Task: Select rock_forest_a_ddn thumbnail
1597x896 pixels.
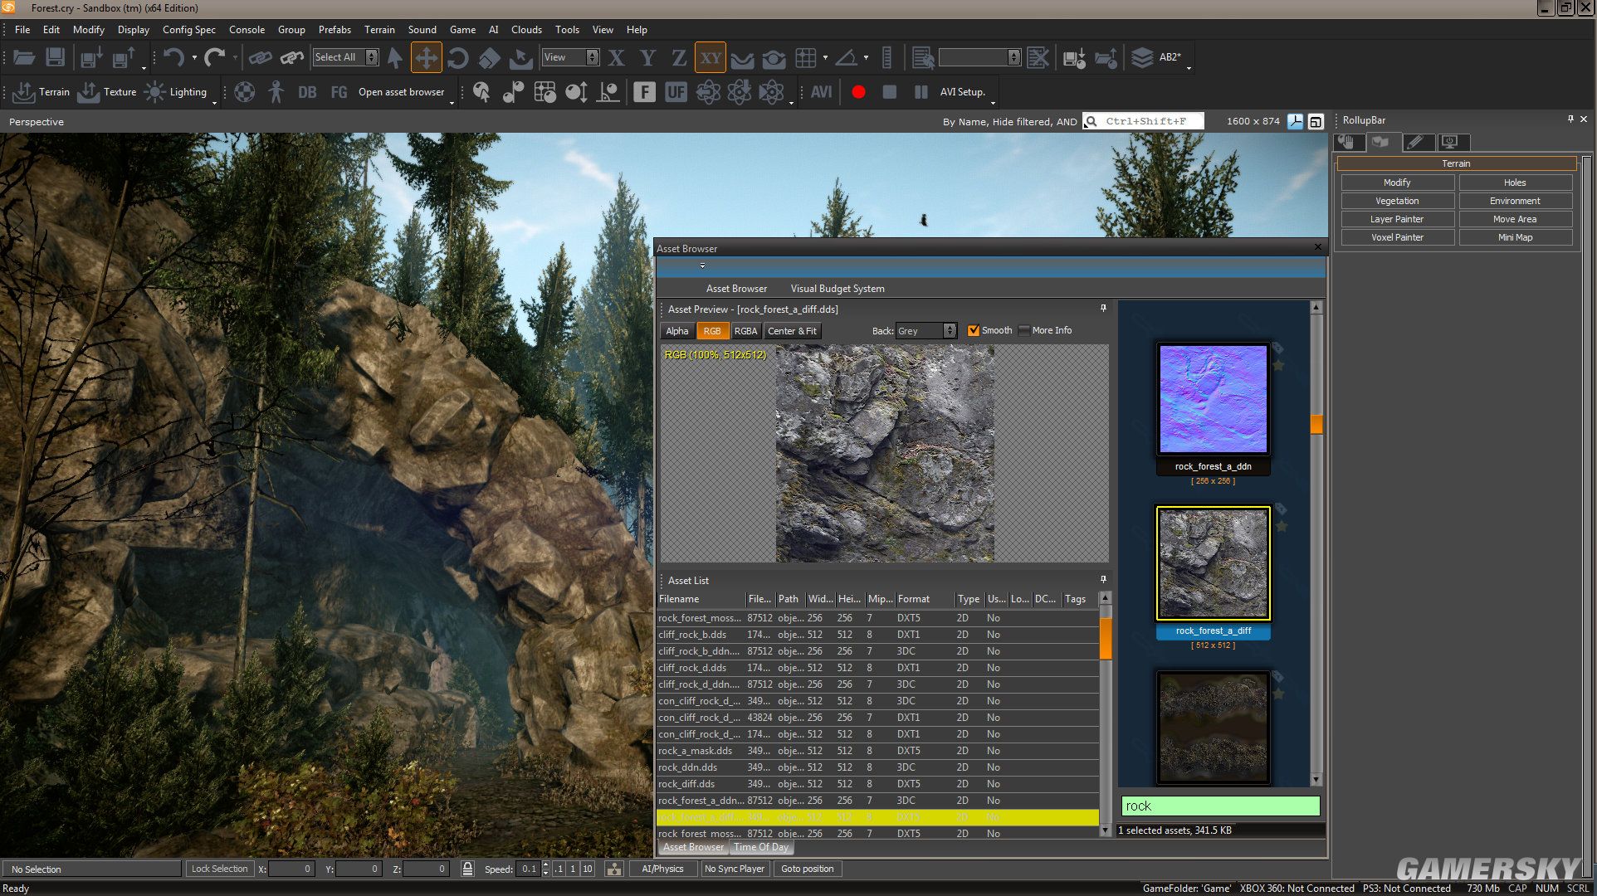Action: pyautogui.click(x=1213, y=400)
